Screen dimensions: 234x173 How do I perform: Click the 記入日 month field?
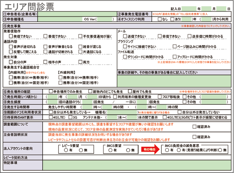(x=206, y=8)
